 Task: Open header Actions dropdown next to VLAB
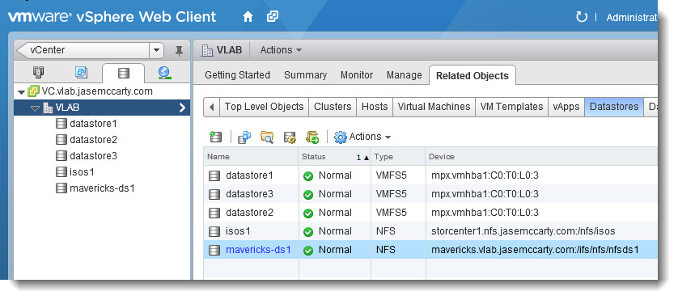[x=281, y=50]
